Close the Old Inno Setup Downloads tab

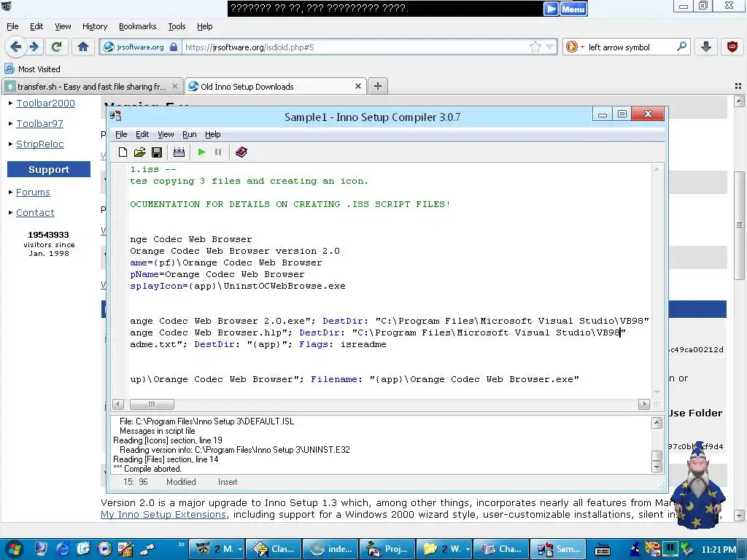357,86
